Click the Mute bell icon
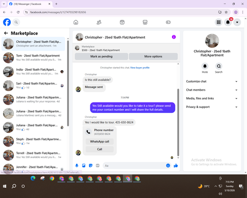The width and height of the screenshot is (247, 198). 205,66
